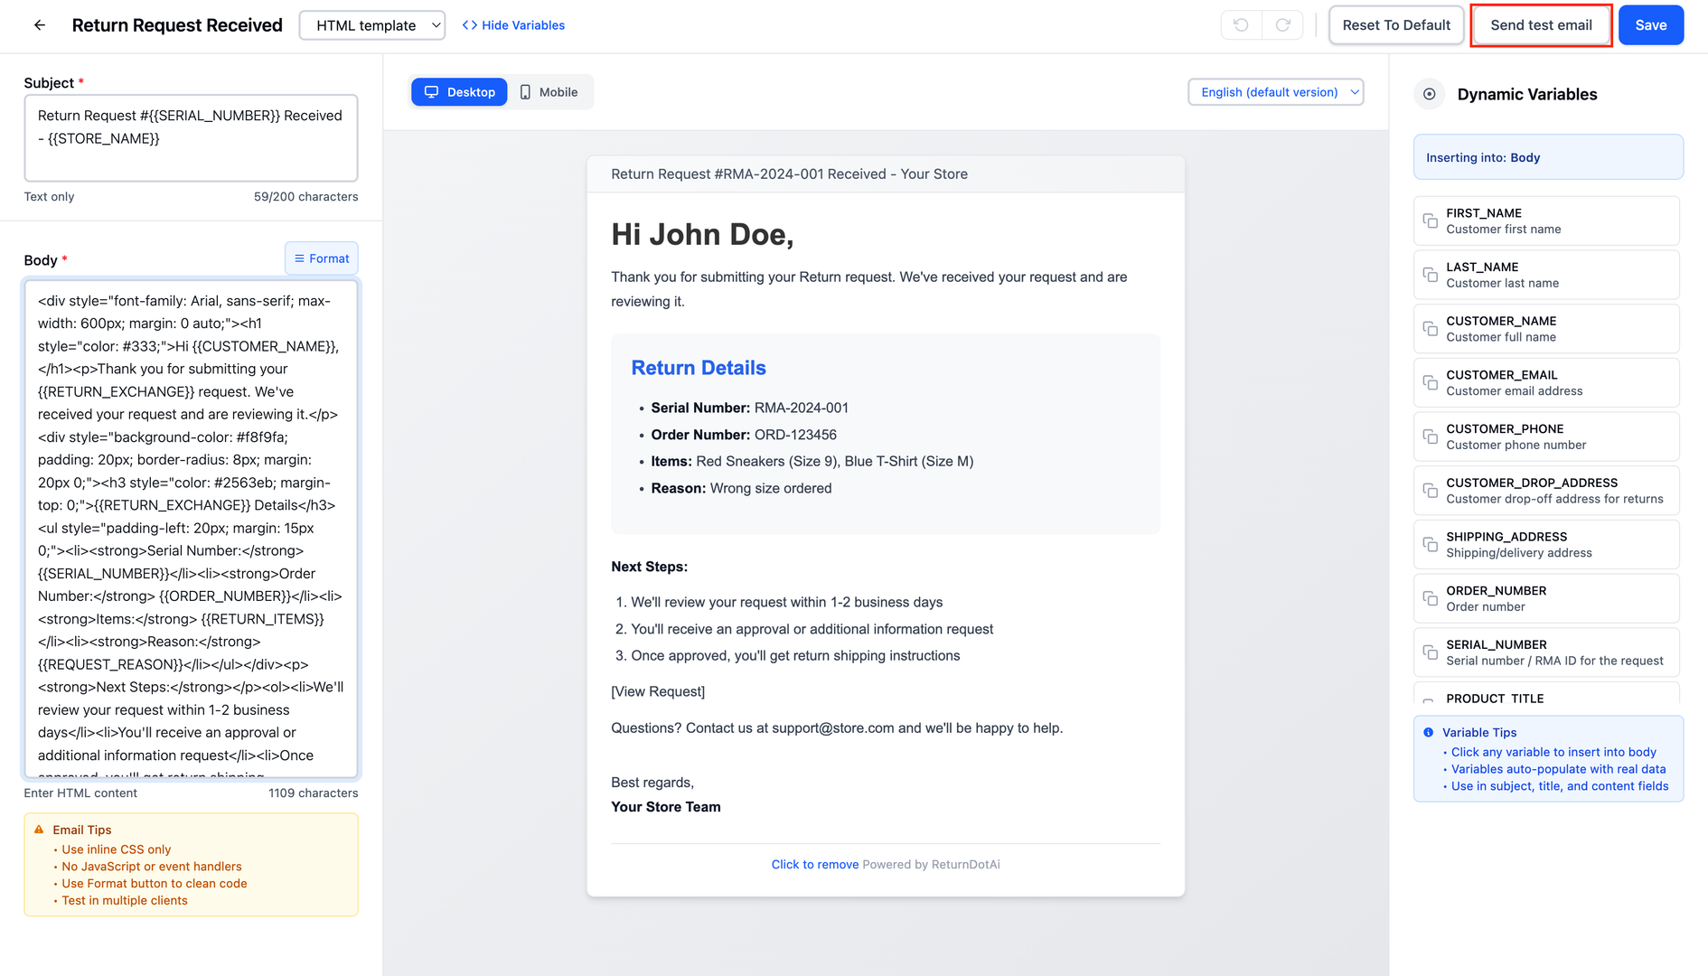Navigate back using the back arrow
This screenshot has width=1708, height=976.
[40, 24]
